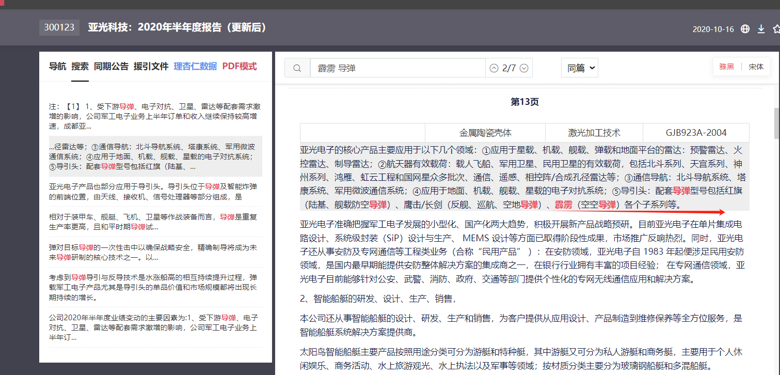
Task: Switch to 同期公告 tab
Action: (x=111, y=66)
